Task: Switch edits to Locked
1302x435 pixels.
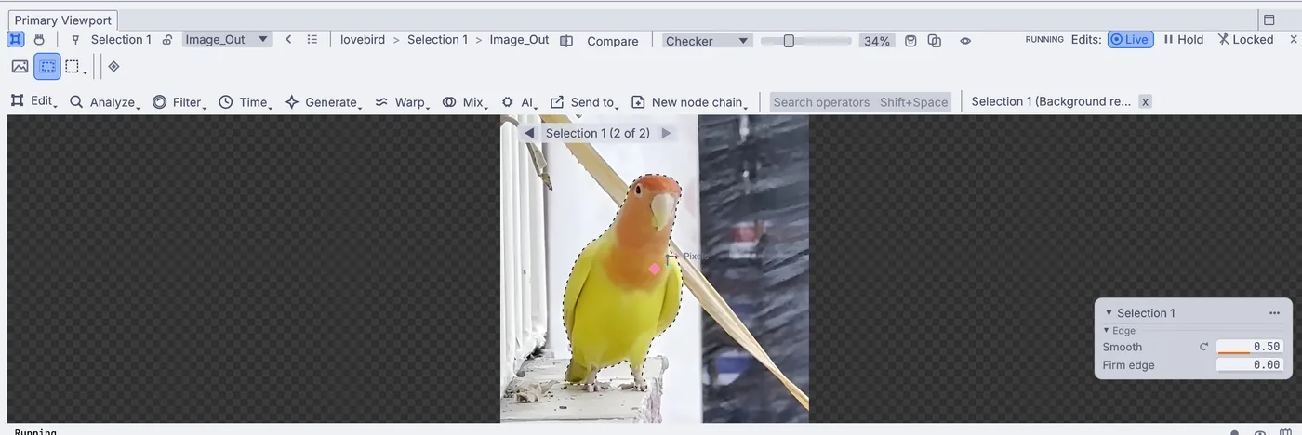Action: click(1245, 39)
